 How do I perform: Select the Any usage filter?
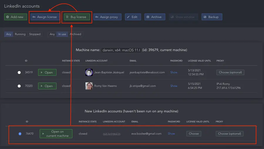click(x=52, y=34)
